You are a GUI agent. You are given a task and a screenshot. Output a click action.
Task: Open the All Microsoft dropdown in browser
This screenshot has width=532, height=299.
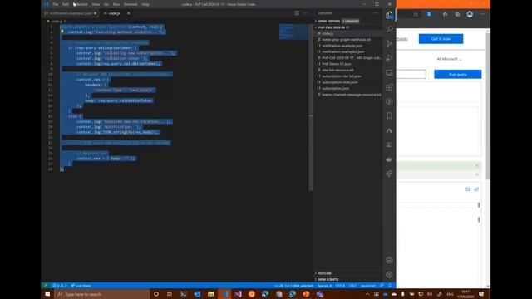point(449,59)
